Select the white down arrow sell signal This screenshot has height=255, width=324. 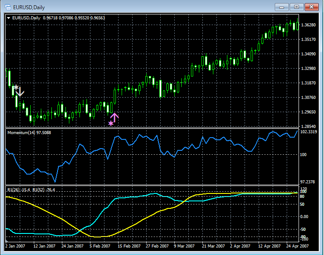coord(20,92)
